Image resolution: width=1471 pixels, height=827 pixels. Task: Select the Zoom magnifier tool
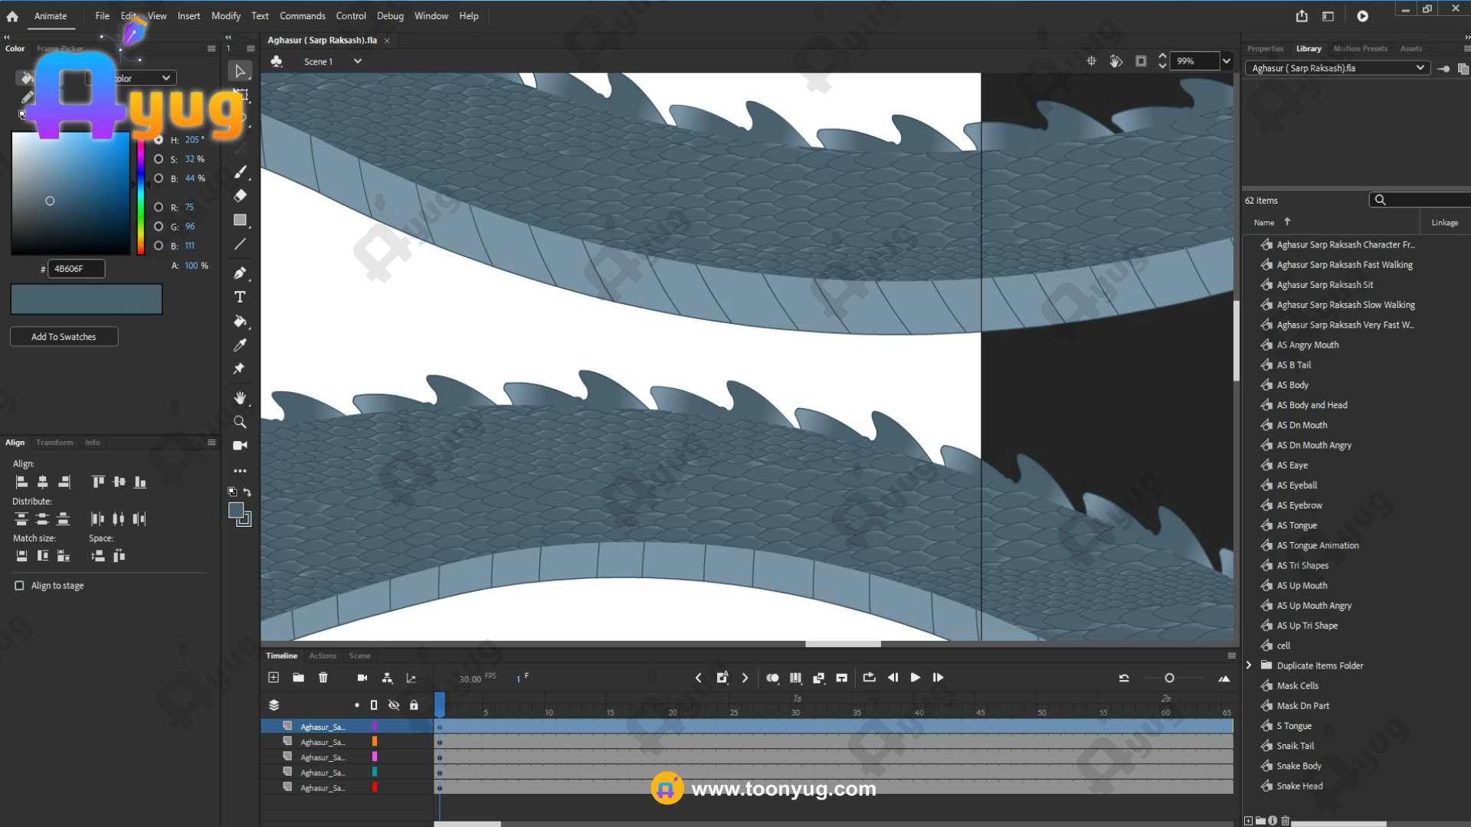click(x=240, y=422)
